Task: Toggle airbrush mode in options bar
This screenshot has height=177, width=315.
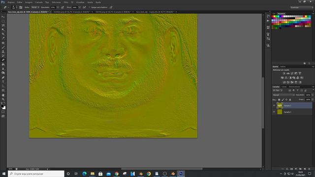Action: coord(84,7)
